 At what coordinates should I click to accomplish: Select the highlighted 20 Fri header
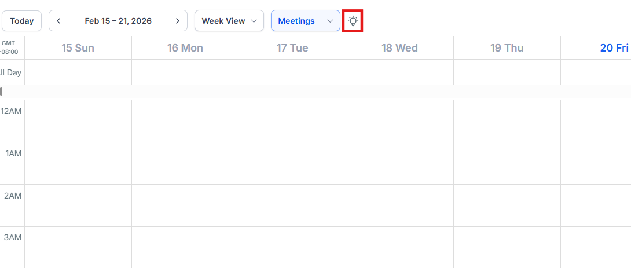(x=614, y=48)
